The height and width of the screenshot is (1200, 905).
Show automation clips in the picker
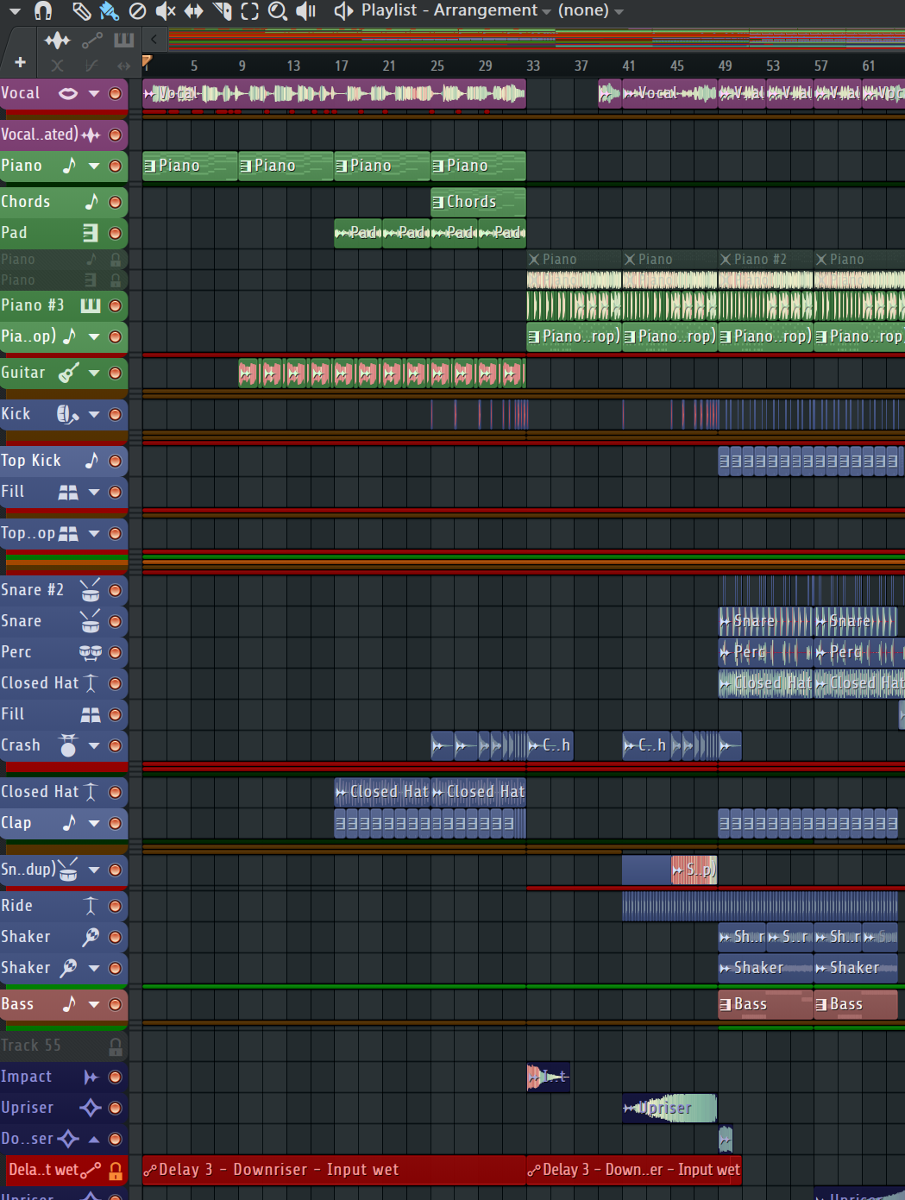(x=92, y=41)
